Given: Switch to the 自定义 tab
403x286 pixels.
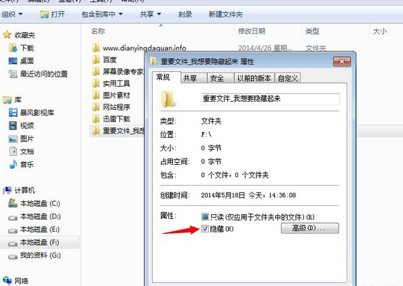Looking at the screenshot, I should pyautogui.click(x=288, y=78).
